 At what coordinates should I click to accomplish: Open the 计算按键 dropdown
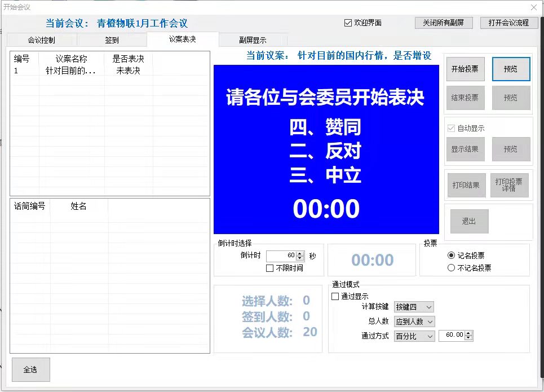click(414, 307)
